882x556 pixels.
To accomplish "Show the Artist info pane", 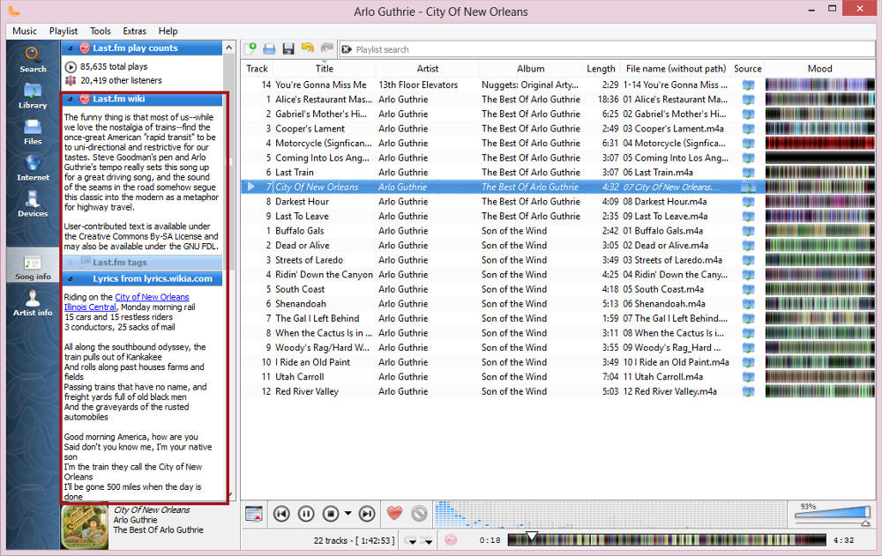I will pos(33,304).
